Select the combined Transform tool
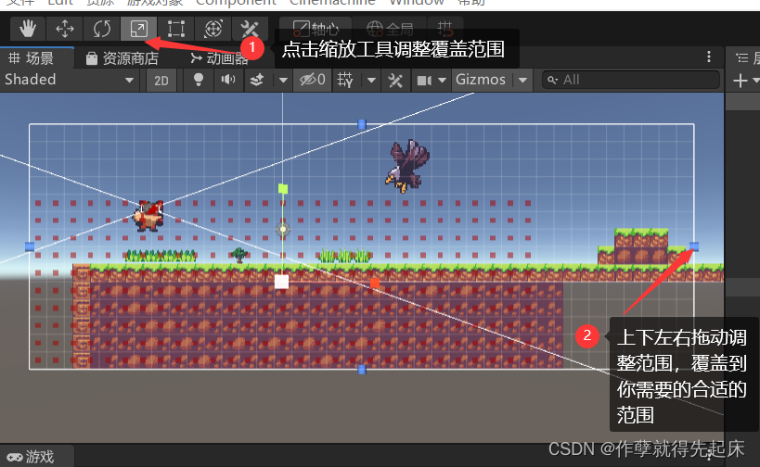This screenshot has height=467, width=760. [213, 29]
